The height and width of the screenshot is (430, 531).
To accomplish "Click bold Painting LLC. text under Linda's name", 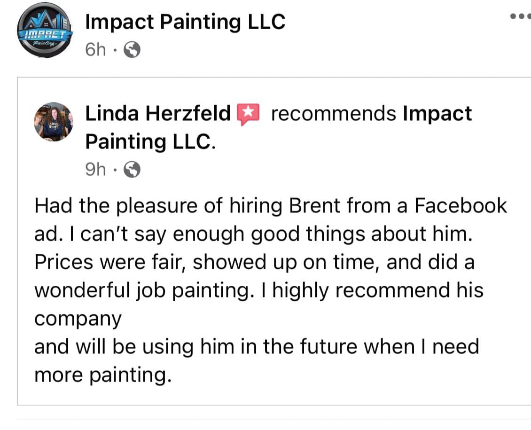I will [150, 141].
